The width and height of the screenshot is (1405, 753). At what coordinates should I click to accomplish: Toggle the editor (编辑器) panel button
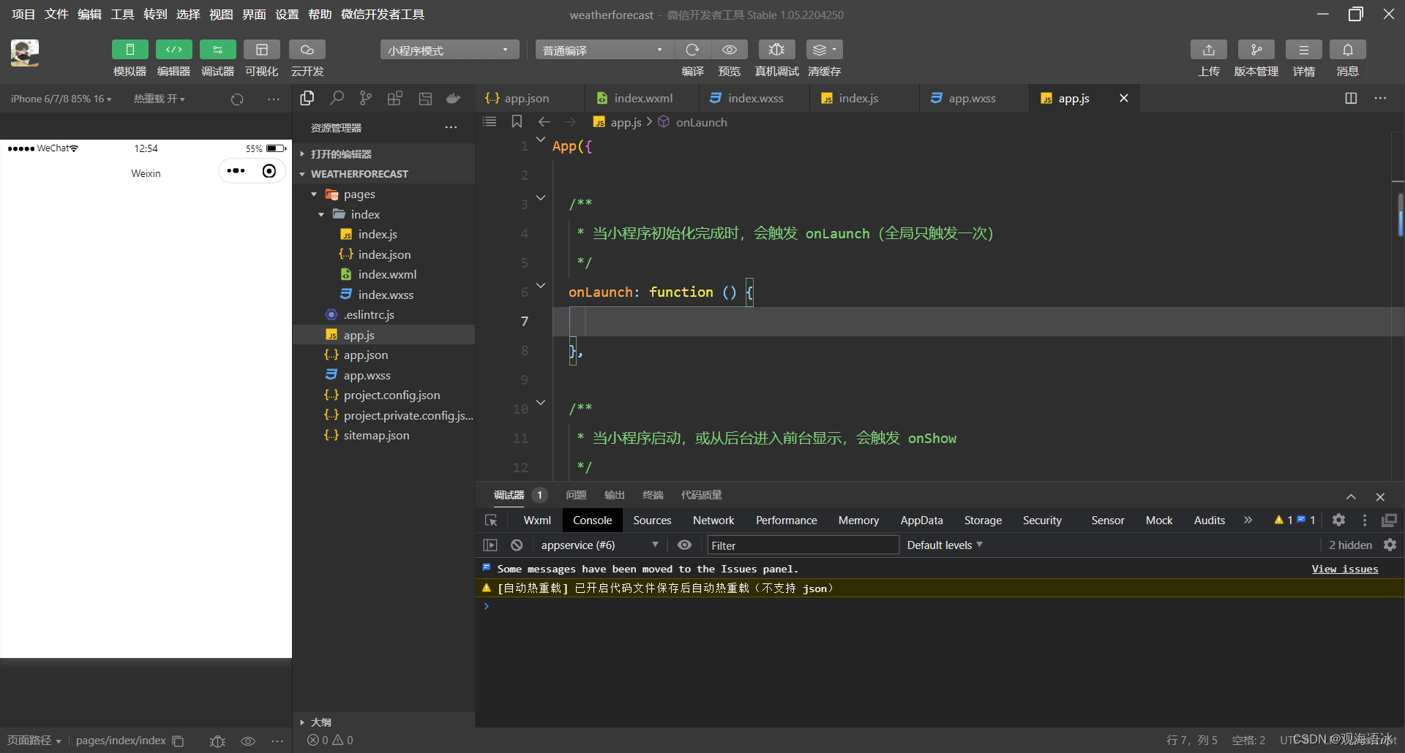(173, 50)
